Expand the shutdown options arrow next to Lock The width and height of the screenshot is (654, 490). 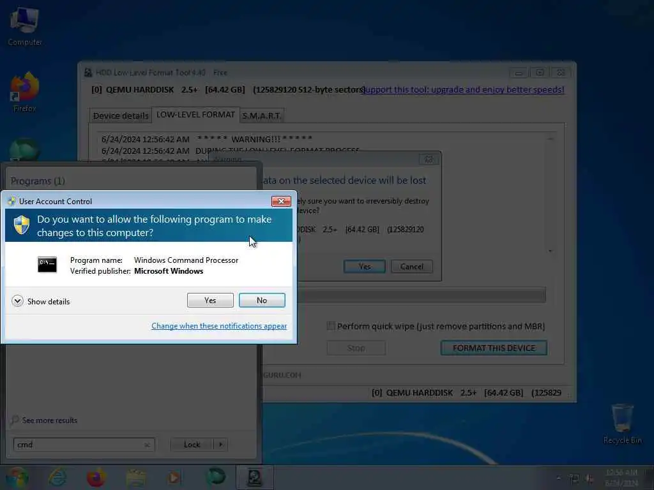click(x=220, y=445)
